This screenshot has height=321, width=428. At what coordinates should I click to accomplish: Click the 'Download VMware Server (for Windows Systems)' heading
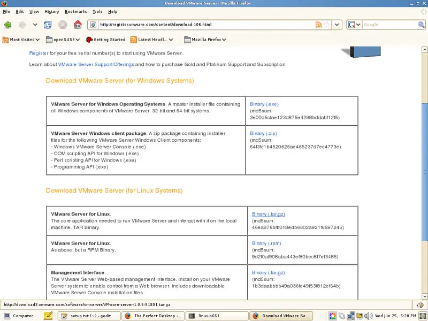[x=120, y=81]
